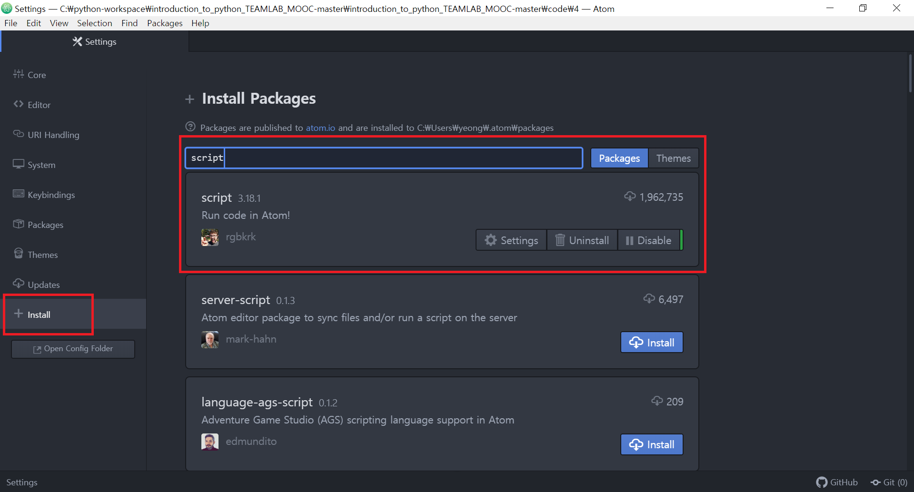Click Settings label in status bar

22,482
